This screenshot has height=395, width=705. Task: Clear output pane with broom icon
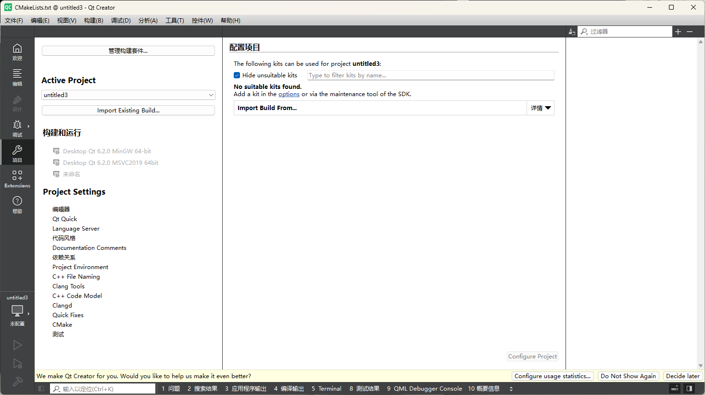click(x=572, y=32)
